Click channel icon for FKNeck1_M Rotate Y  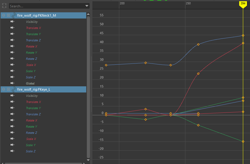(x=12, y=52)
